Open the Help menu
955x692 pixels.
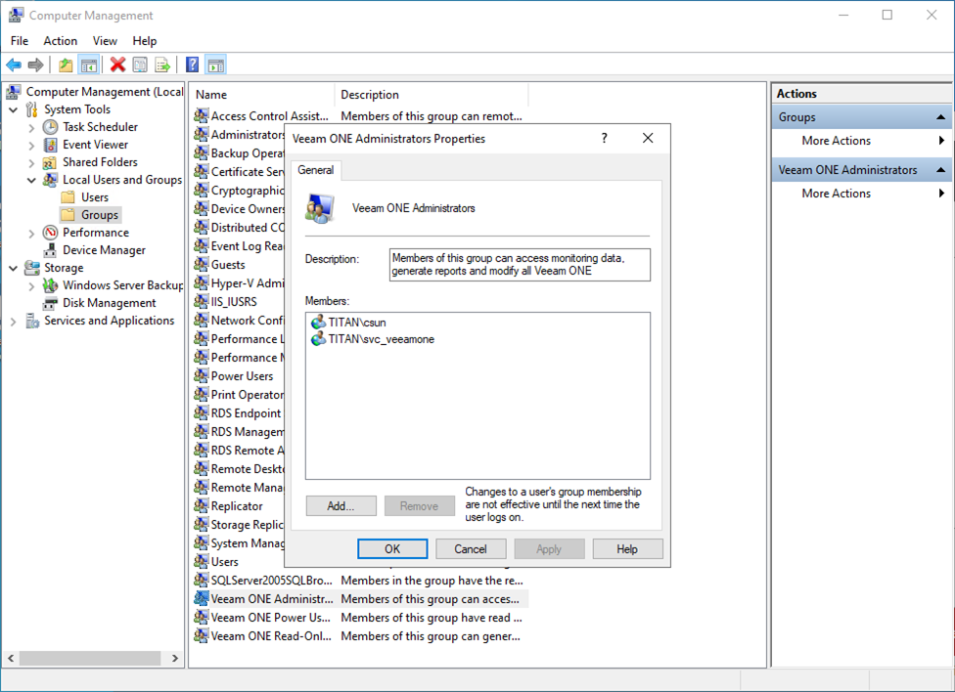tap(145, 41)
